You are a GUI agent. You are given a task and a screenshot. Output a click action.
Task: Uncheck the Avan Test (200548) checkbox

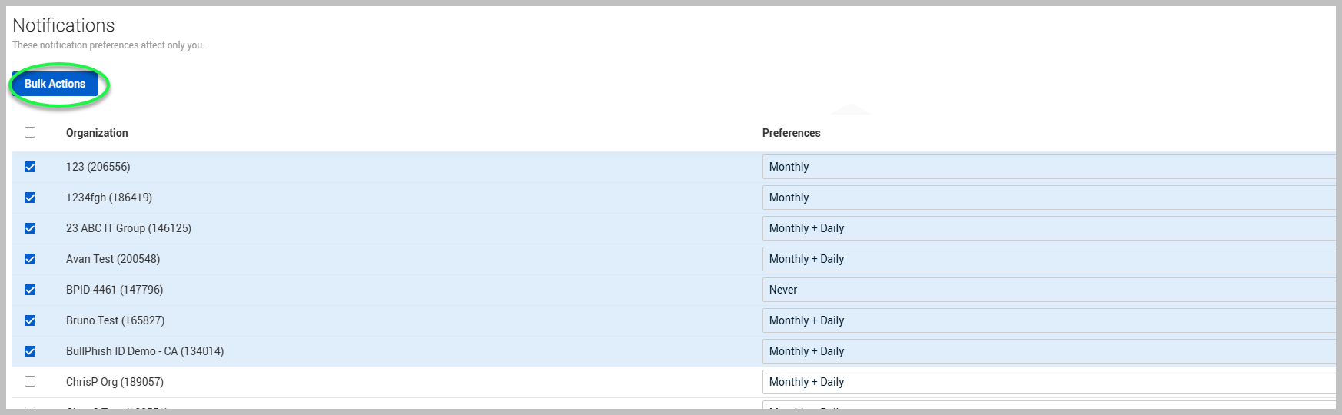coord(30,259)
